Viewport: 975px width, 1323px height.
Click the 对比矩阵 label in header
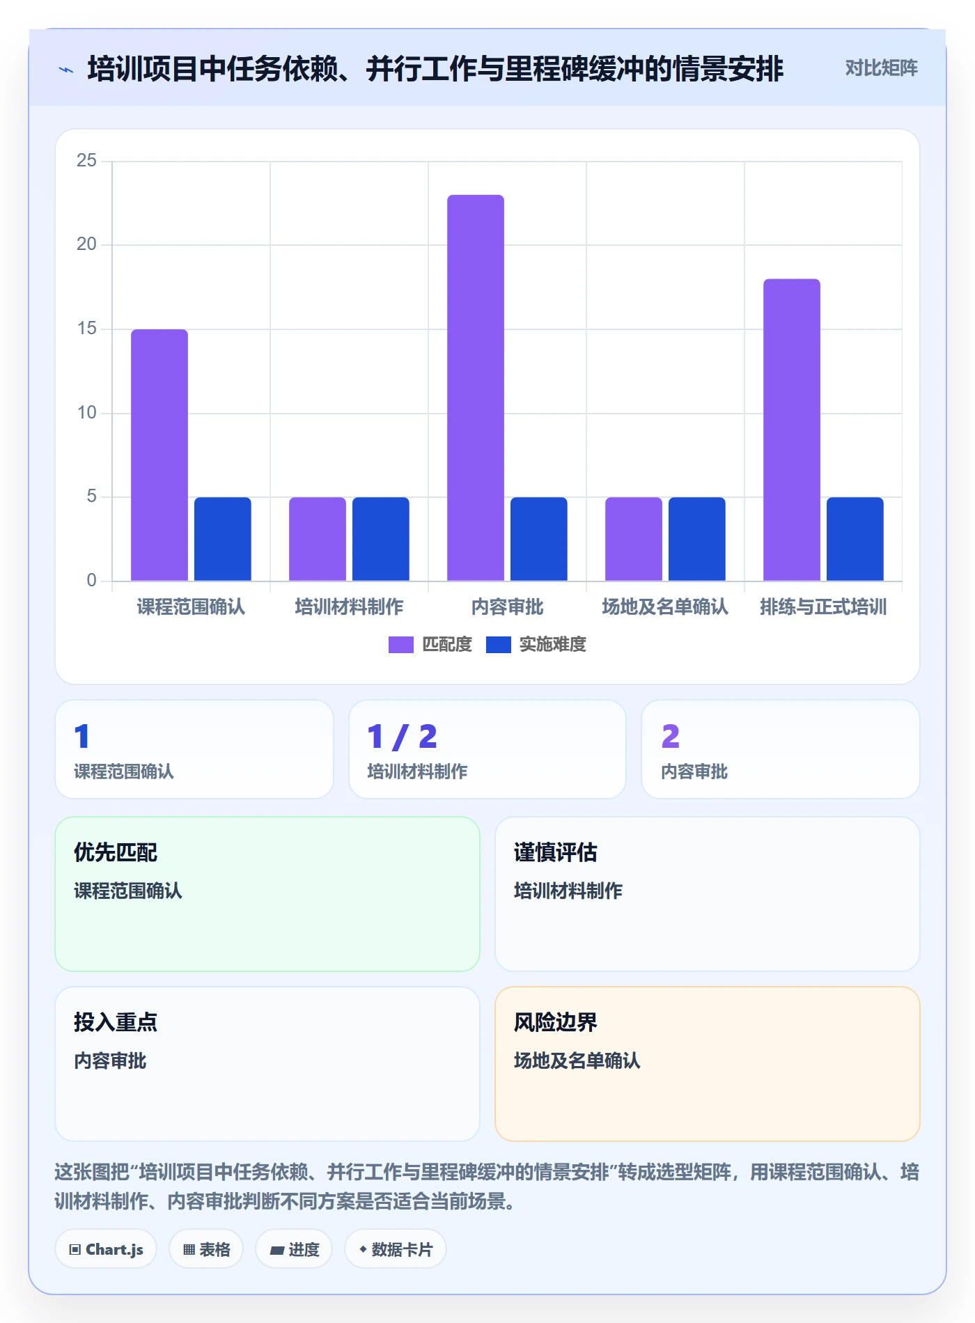point(881,68)
